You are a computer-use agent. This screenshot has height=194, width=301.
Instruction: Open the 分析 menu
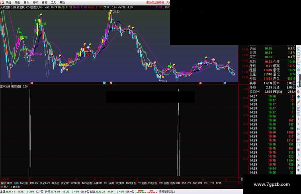(35, 2)
